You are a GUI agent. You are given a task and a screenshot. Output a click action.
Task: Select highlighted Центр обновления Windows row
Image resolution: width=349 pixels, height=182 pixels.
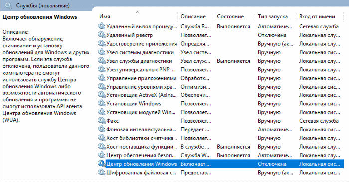[x=221, y=164]
